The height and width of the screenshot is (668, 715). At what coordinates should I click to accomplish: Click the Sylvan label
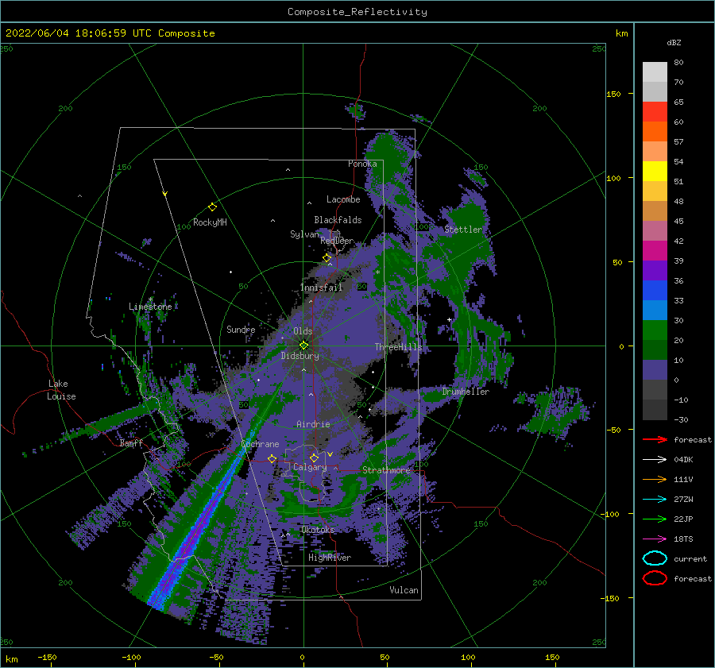pyautogui.click(x=304, y=234)
